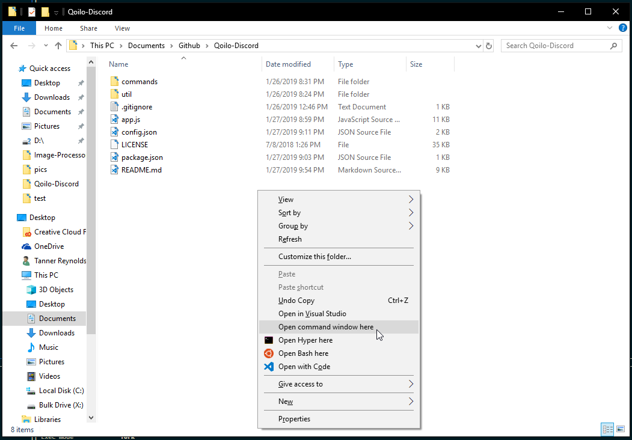
Task: Choose Undo Copy in context menu
Action: [x=339, y=301]
